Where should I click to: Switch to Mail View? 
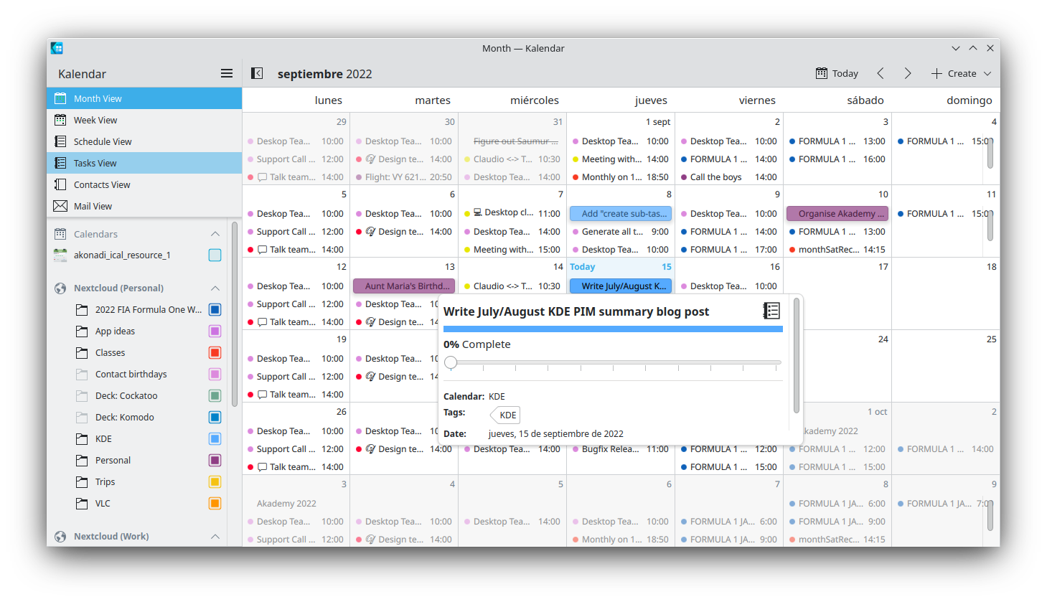click(144, 206)
